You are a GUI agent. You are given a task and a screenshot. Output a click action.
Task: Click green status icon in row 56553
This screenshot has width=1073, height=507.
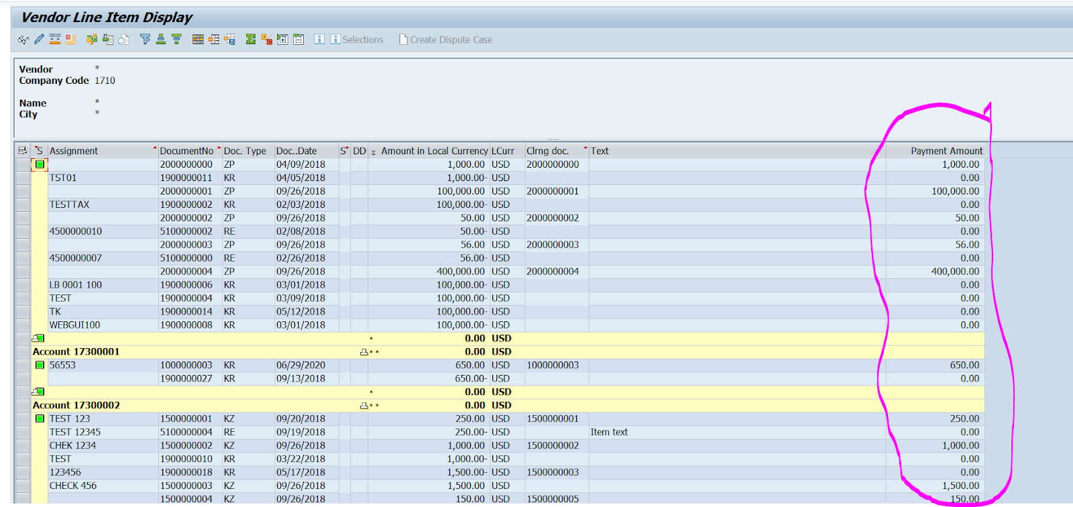pos(40,365)
